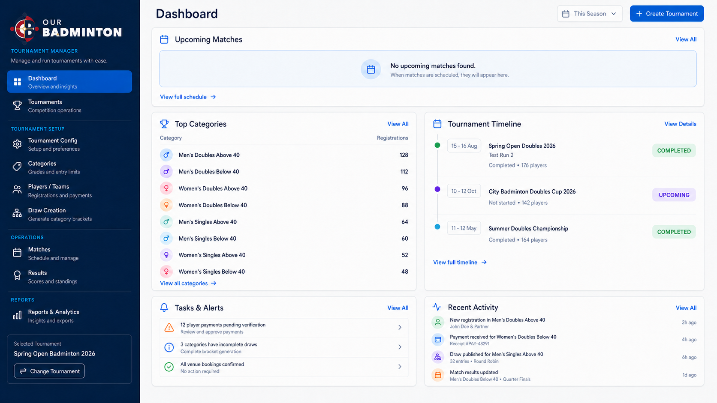
Task: Click the Men's Doubles Below 40 row
Action: pos(284,172)
